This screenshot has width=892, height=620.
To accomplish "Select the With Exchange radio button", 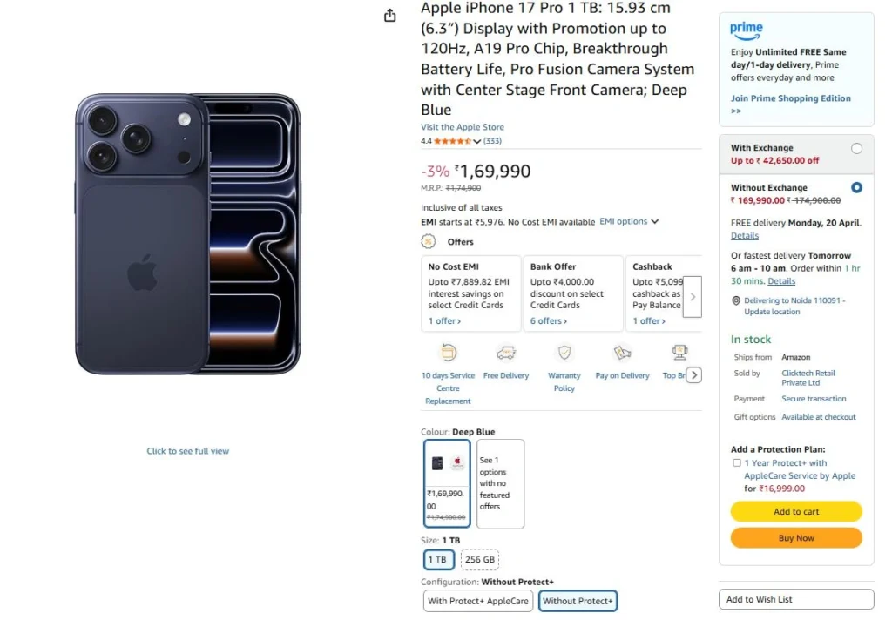I will [856, 149].
